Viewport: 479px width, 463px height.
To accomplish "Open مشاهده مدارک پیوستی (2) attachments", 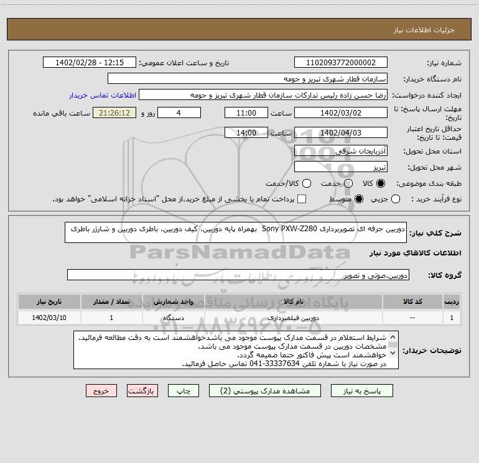I will pyautogui.click(x=265, y=391).
